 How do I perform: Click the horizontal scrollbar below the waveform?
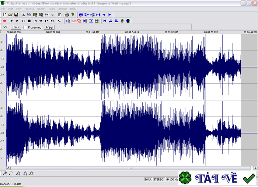[x=129, y=168]
